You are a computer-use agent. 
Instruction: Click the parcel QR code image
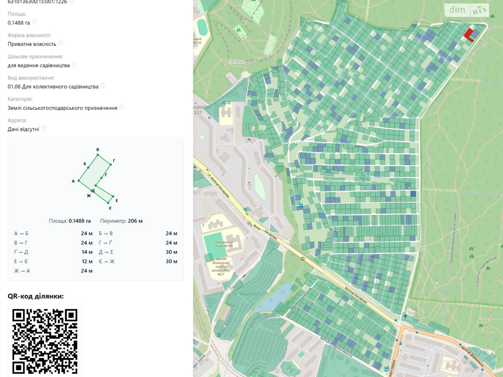(x=45, y=341)
